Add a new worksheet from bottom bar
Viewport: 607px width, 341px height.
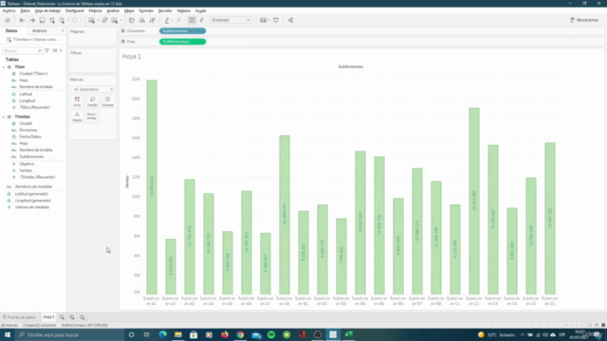pos(62,317)
